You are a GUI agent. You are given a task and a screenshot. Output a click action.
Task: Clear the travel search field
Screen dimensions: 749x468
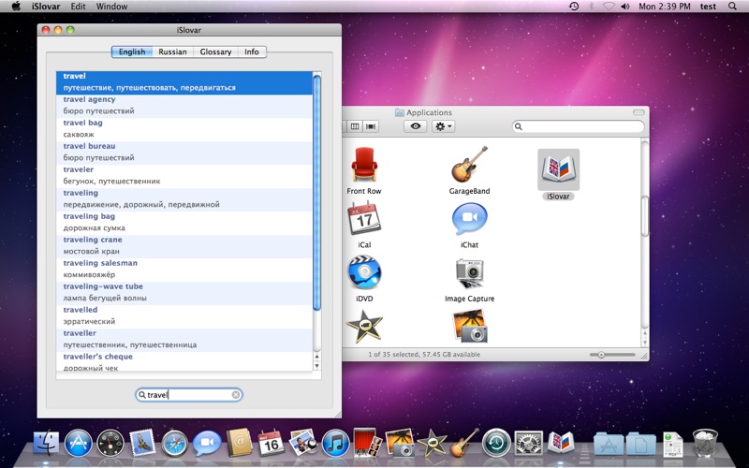pos(236,395)
